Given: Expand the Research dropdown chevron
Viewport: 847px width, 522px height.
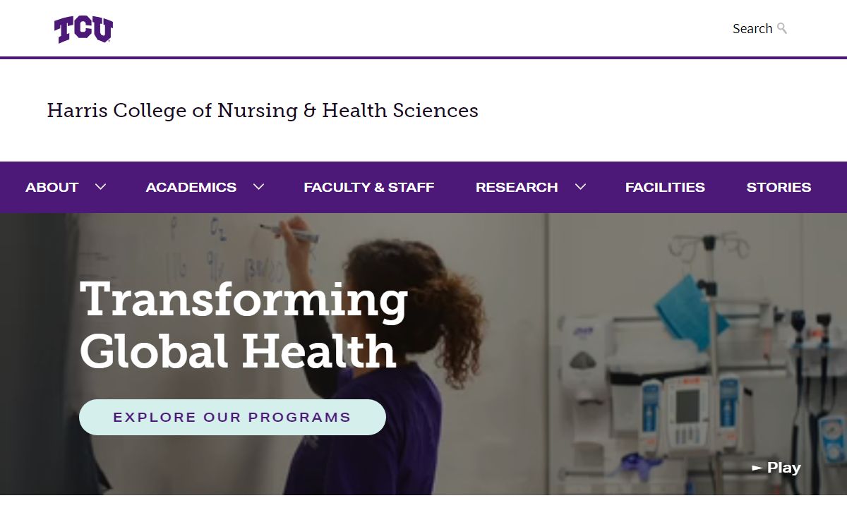Looking at the screenshot, I should click(x=580, y=187).
